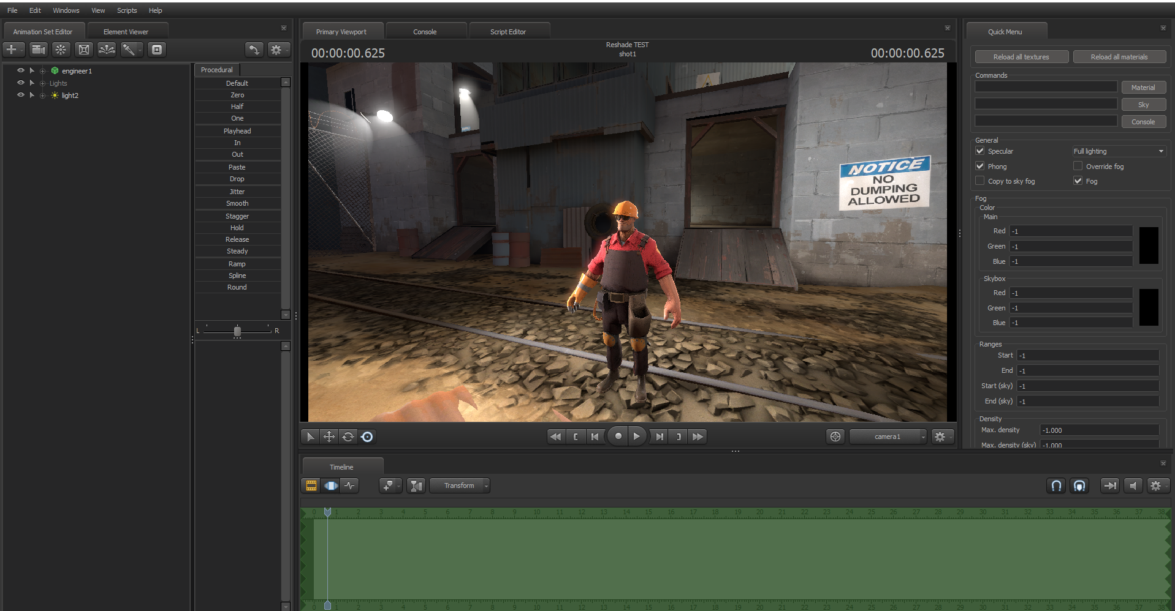The height and width of the screenshot is (611, 1175).
Task: Enable the Override fog checkbox
Action: (1078, 166)
